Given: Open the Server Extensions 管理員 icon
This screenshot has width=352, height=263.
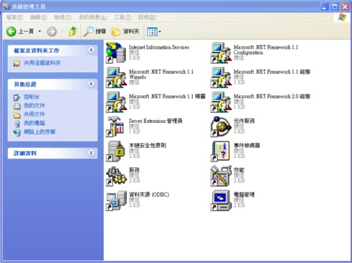Looking at the screenshot, I should point(115,126).
